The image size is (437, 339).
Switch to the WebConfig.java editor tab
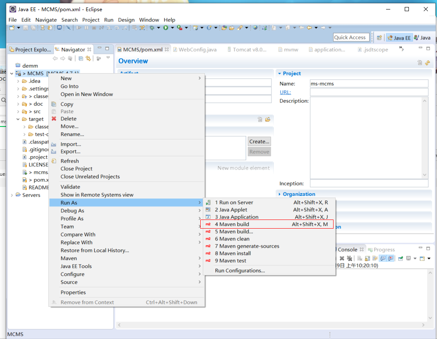pyautogui.click(x=195, y=50)
